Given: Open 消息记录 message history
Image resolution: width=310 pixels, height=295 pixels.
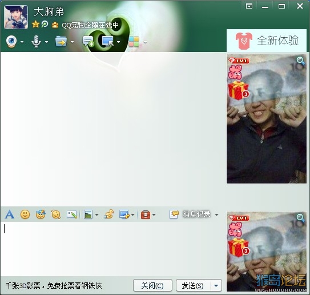Looking at the screenshot, I should click(x=190, y=214).
